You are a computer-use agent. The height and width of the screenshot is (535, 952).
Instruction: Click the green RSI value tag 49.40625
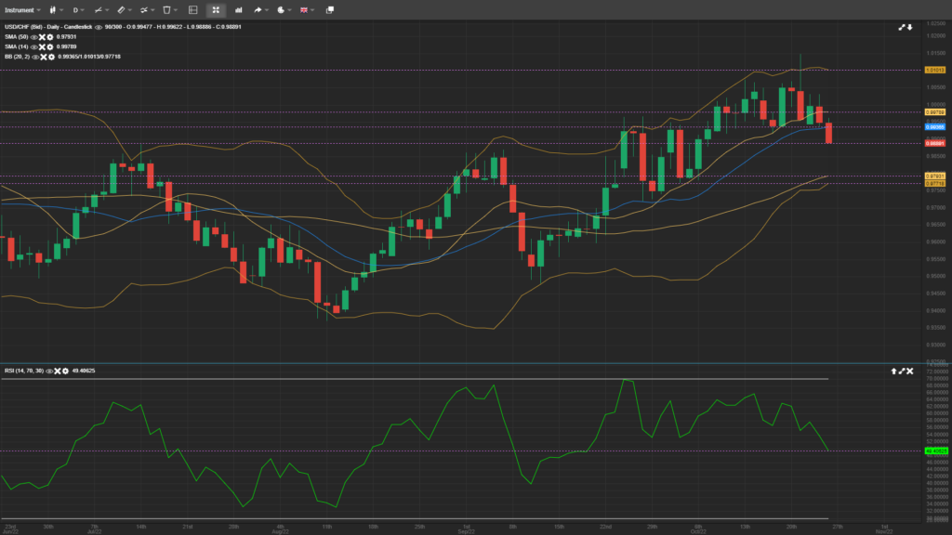pyautogui.click(x=935, y=451)
